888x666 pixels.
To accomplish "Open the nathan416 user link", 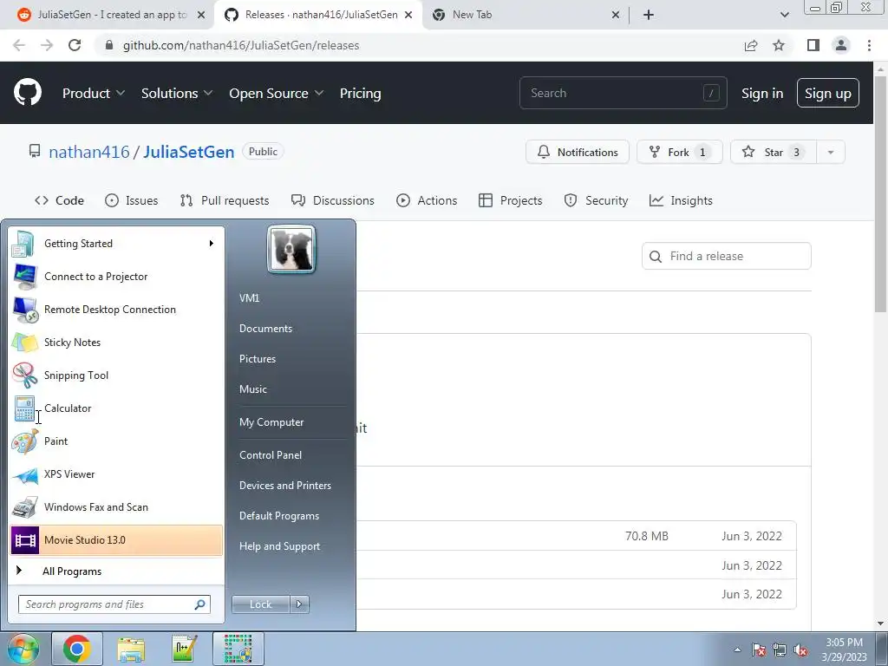I will tap(89, 152).
